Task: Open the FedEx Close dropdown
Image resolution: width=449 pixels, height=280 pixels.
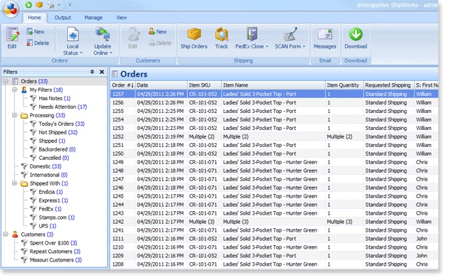Action: 252,38
